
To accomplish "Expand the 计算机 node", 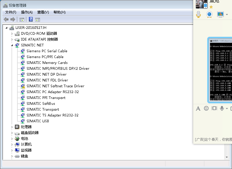I will point(12,144).
